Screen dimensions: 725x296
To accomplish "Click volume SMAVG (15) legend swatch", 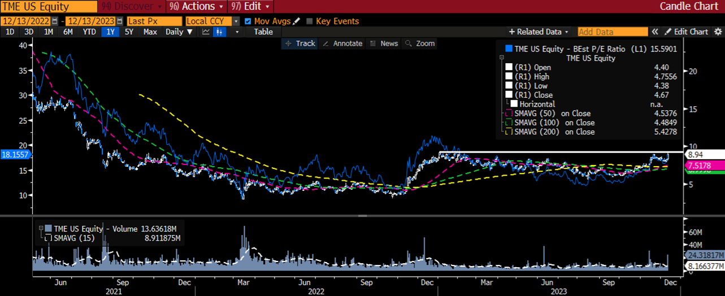I will point(47,238).
